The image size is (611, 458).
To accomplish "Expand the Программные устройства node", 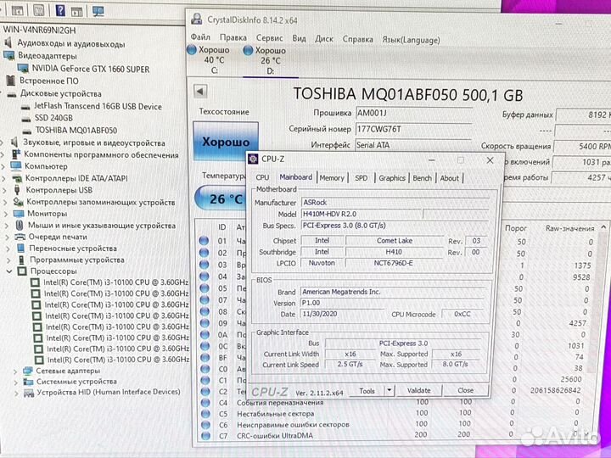I will pyautogui.click(x=9, y=260).
